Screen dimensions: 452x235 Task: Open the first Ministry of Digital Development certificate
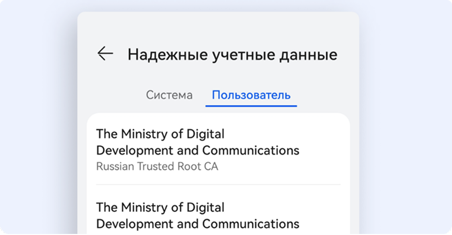(218, 150)
